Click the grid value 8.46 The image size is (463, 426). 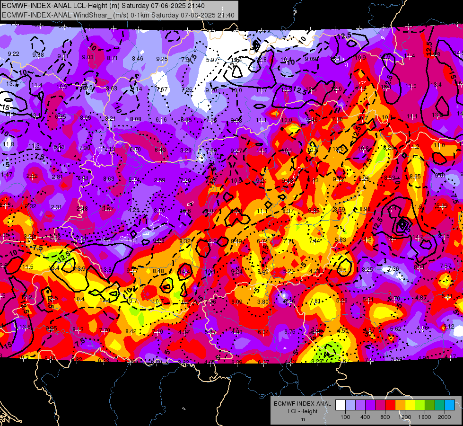(138, 59)
